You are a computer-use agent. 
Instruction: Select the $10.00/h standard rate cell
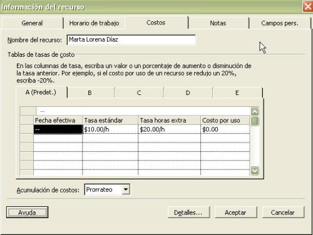click(x=110, y=129)
